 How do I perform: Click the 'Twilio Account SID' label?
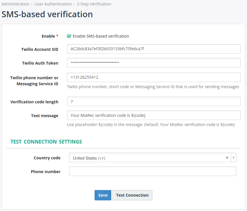tap(40, 49)
